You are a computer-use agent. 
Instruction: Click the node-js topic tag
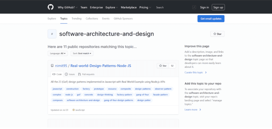69,95
